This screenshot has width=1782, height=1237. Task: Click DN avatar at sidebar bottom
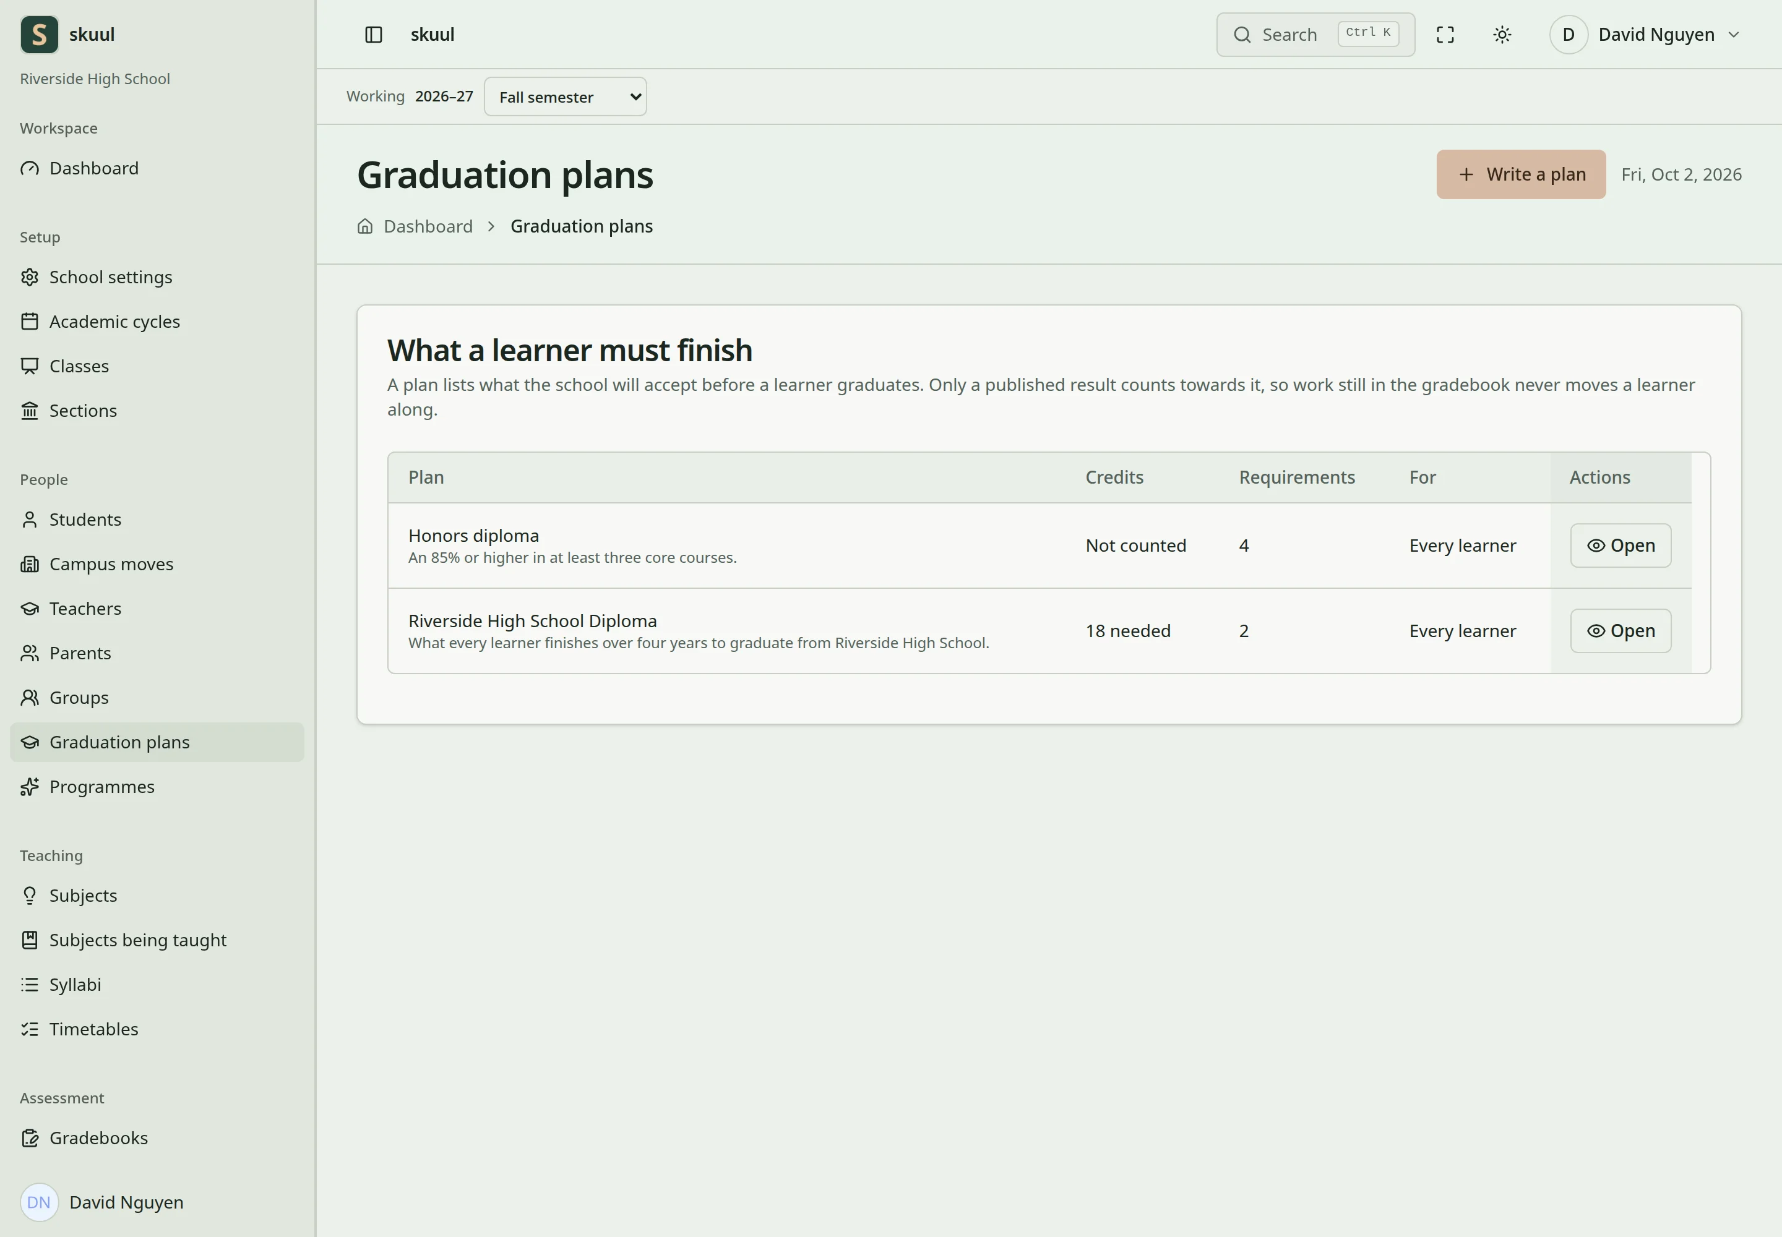[39, 1202]
